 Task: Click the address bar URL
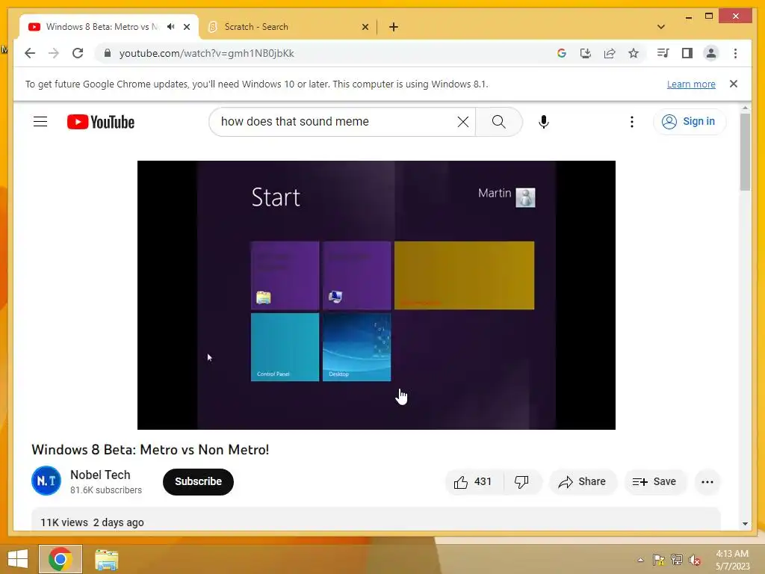(x=206, y=53)
